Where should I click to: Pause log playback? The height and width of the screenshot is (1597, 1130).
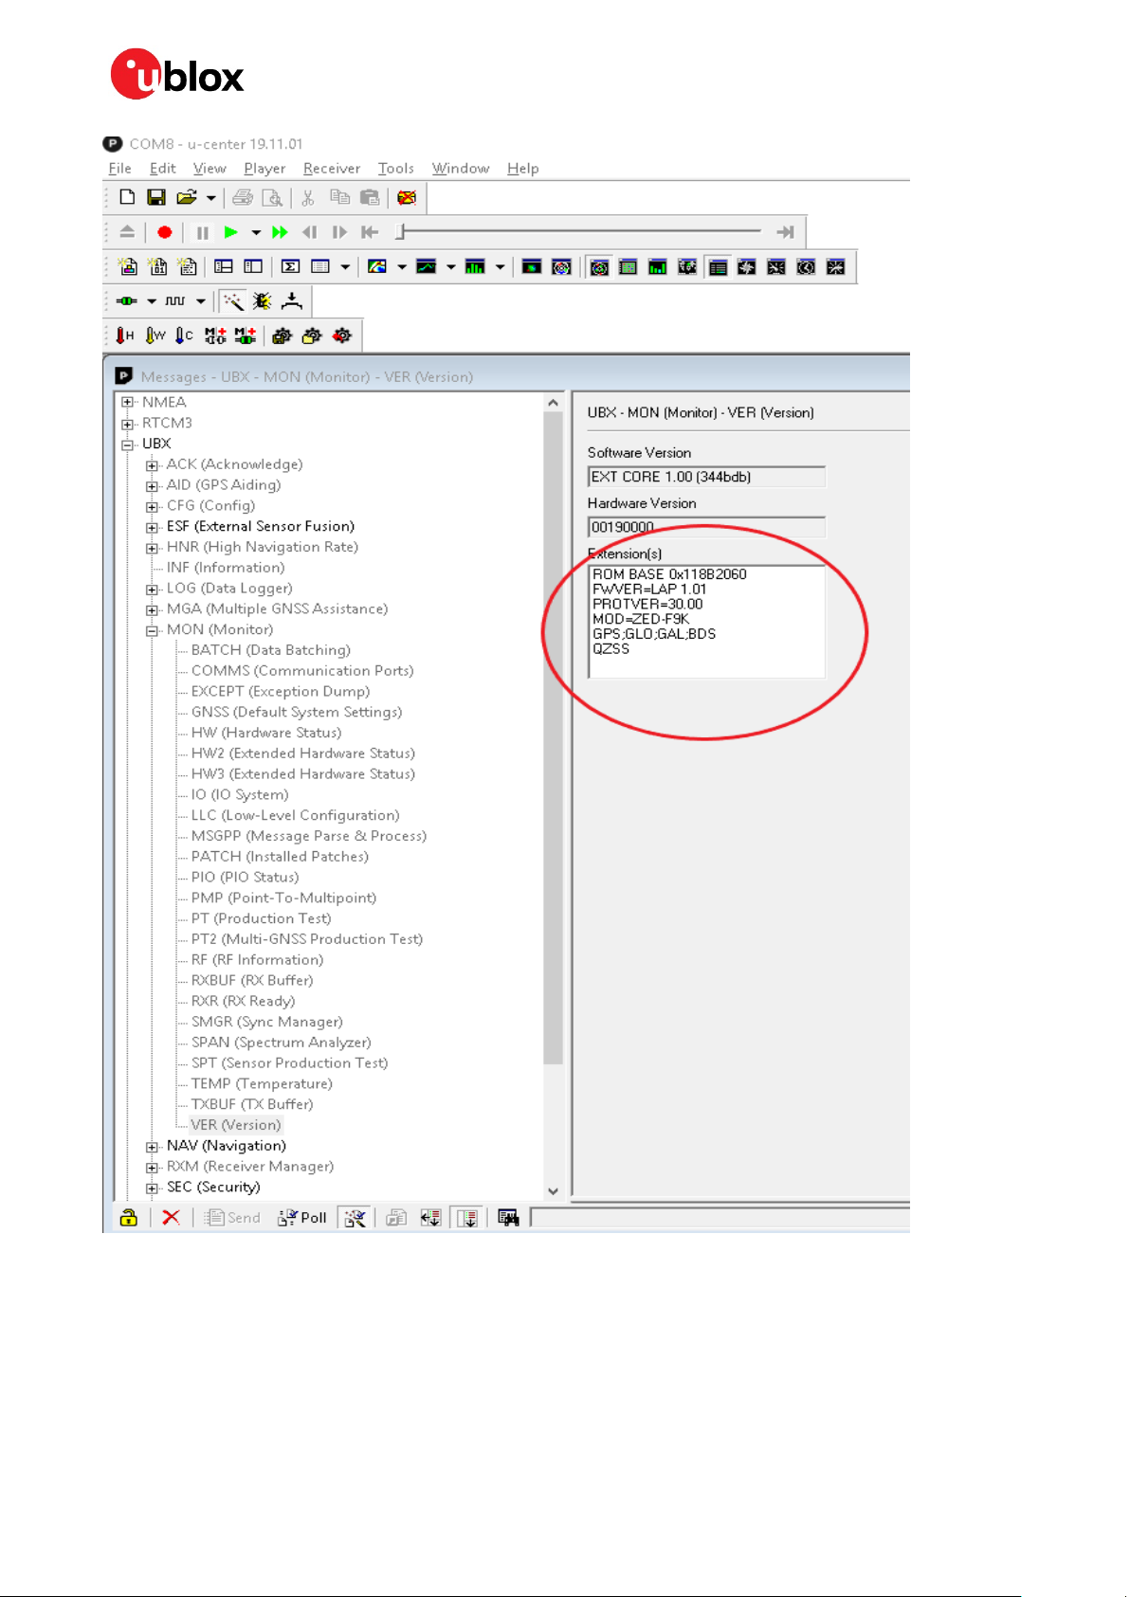click(202, 232)
